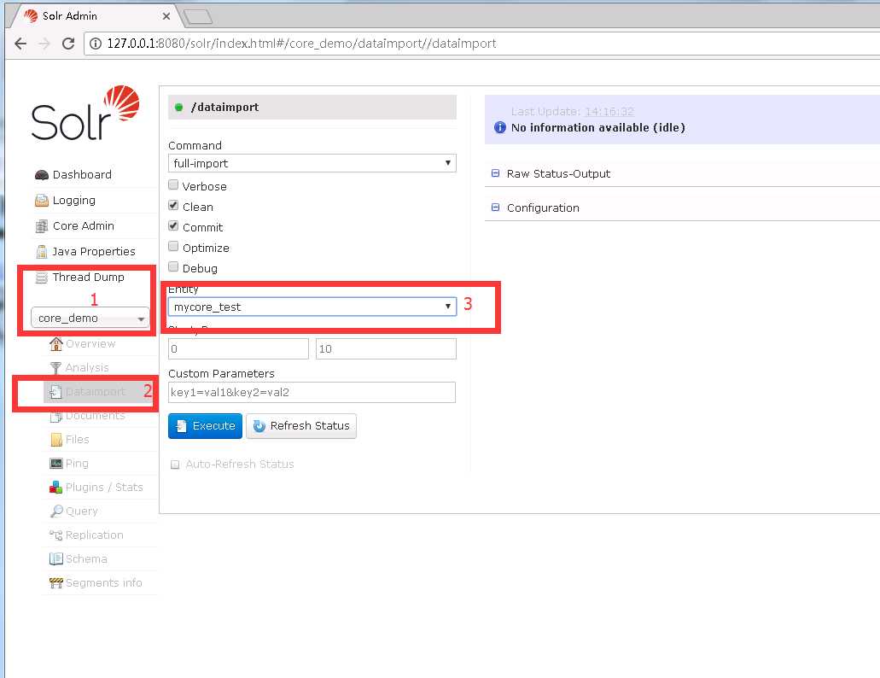Enable the Optimize checkbox

click(x=173, y=247)
